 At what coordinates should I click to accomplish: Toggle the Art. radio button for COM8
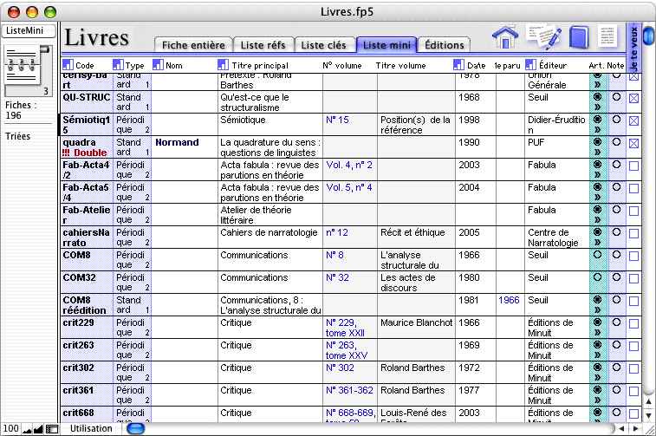click(597, 254)
